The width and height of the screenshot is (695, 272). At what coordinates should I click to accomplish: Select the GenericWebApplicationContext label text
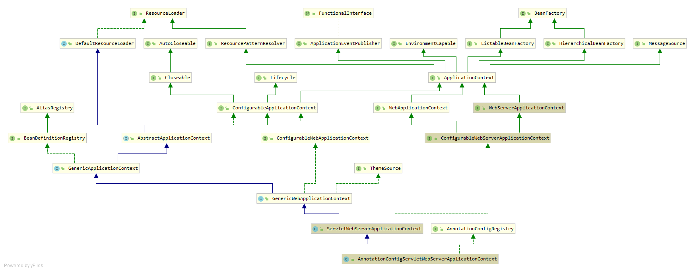(311, 198)
